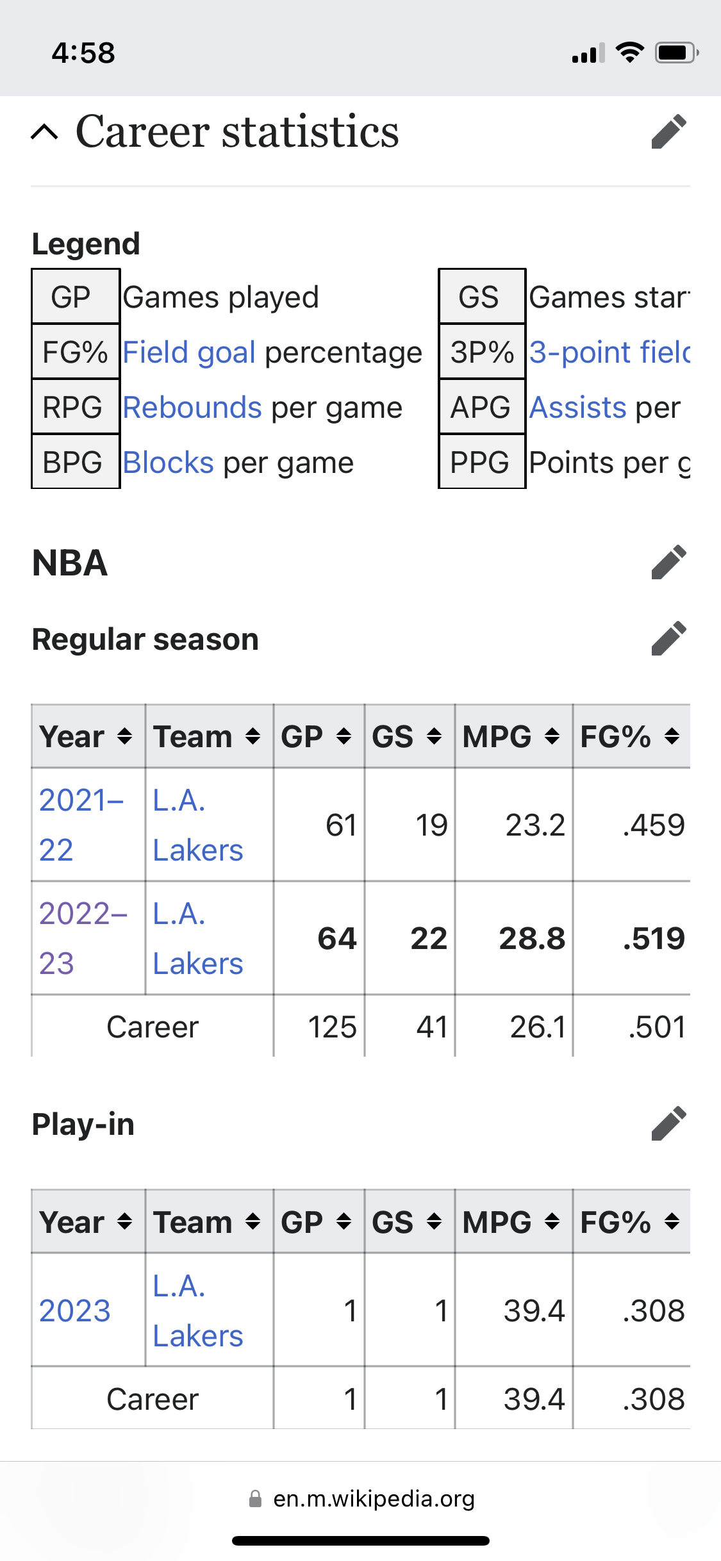721x1561 pixels.
Task: Sort Regular season table by FG%
Action: point(632,736)
